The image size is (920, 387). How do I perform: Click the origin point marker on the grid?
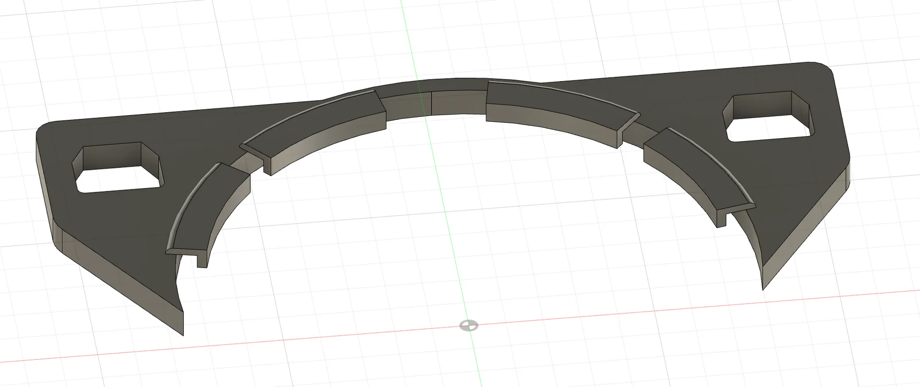pos(468,326)
